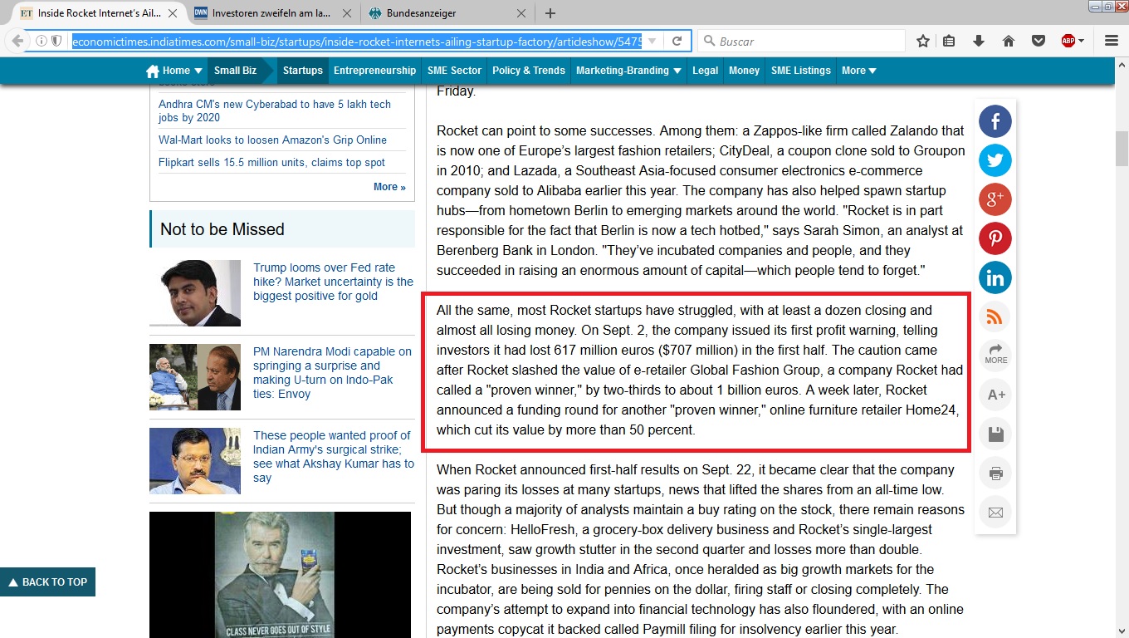Open PM Narendra Modi surprise story
The width and height of the screenshot is (1129, 638).
[x=332, y=373]
